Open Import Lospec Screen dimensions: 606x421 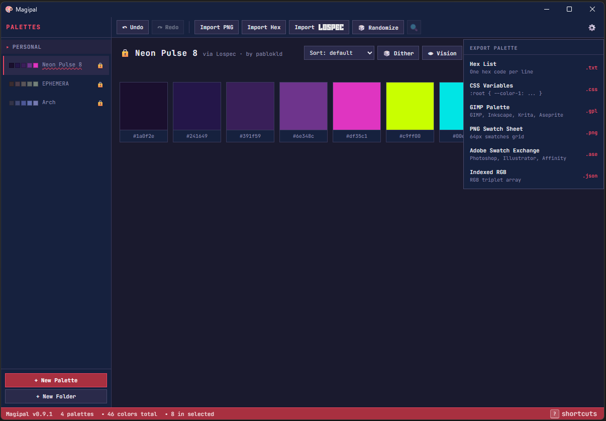click(319, 27)
